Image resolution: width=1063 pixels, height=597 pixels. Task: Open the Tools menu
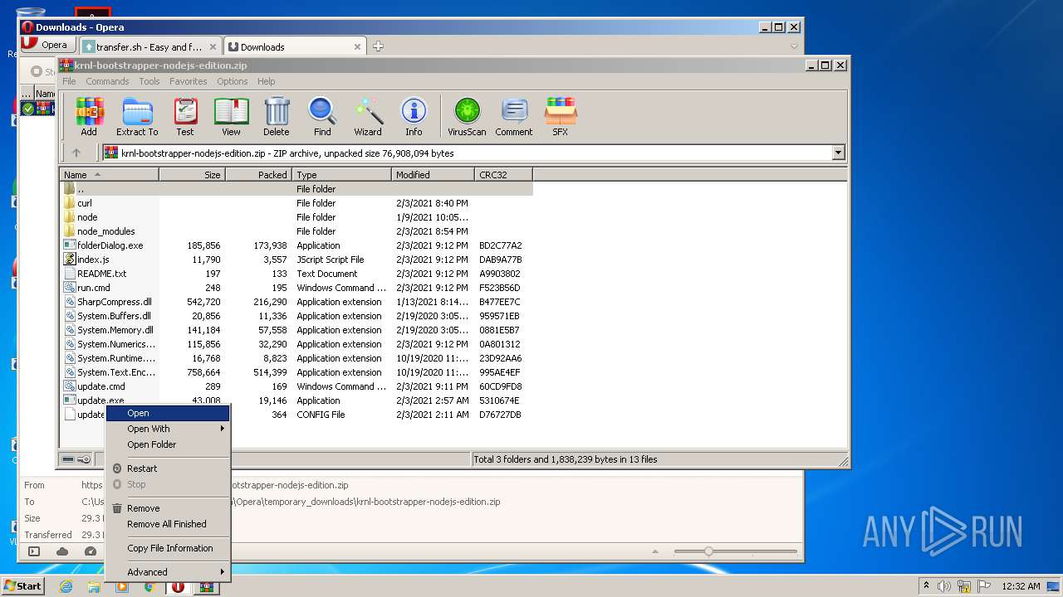click(x=149, y=81)
